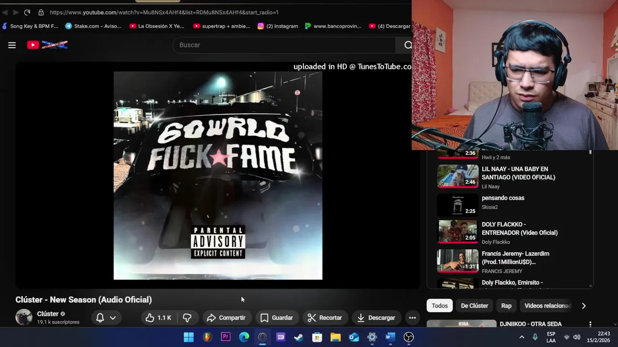Click the Guardar save button

pyautogui.click(x=277, y=318)
